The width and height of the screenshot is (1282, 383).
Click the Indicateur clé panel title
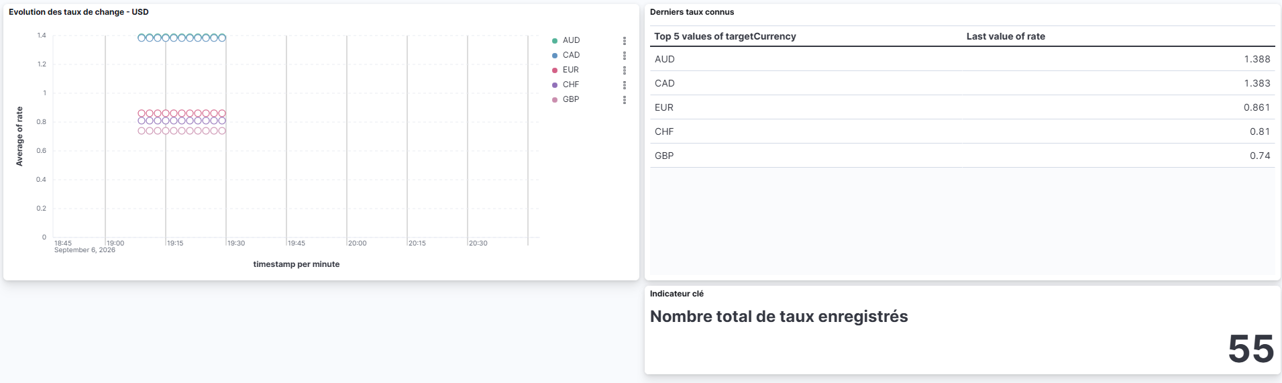pyautogui.click(x=677, y=294)
